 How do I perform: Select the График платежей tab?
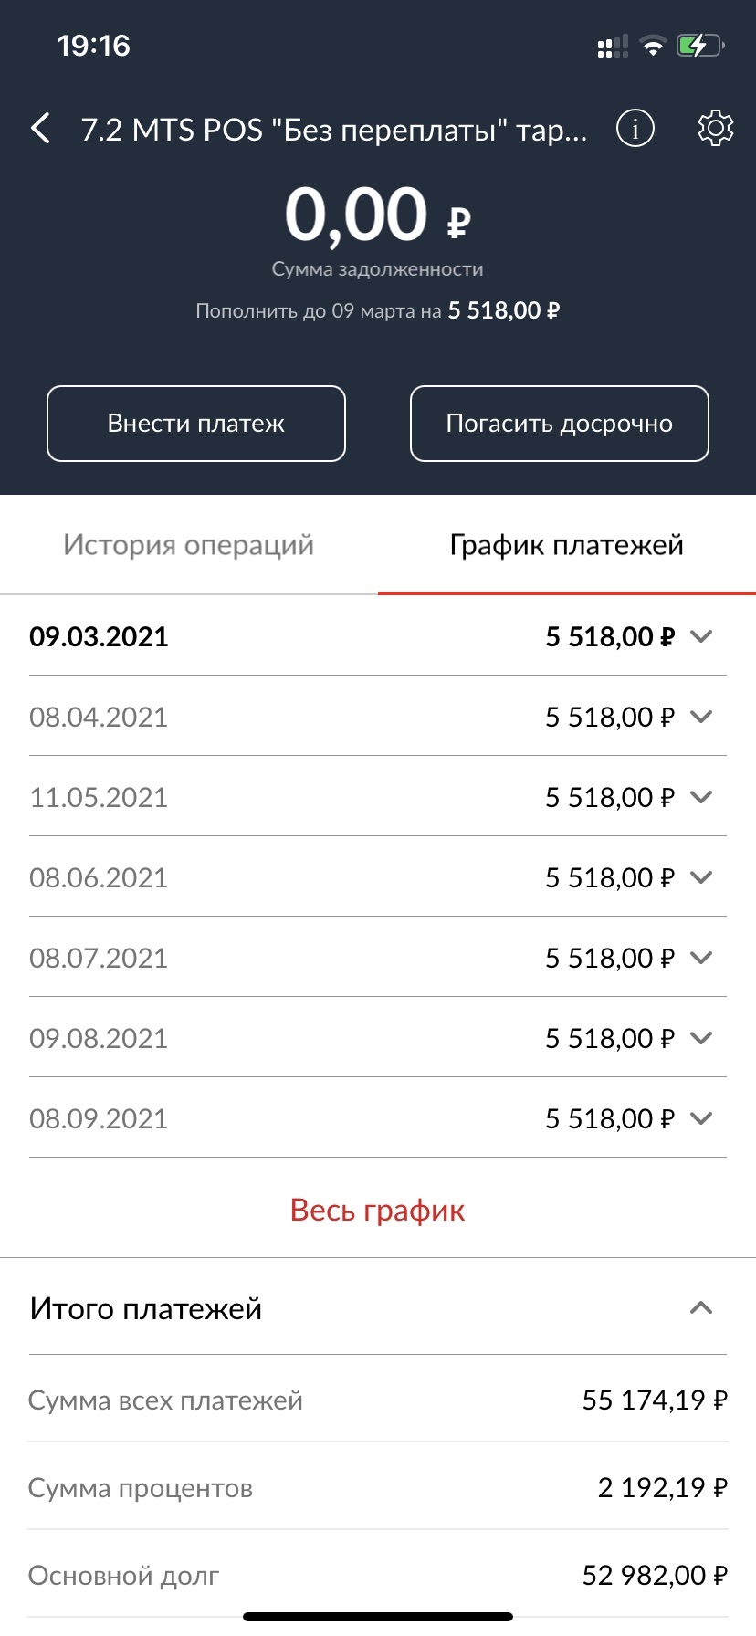566,545
